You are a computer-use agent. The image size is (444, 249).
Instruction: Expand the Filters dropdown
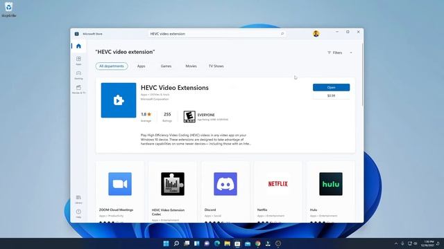(340, 53)
